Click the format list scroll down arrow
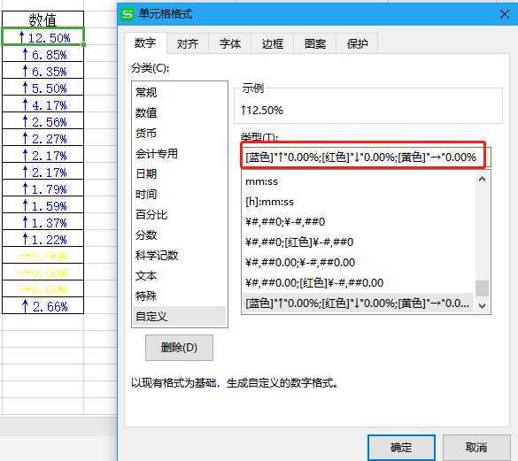Screen dimensions: 518x461 click(483, 305)
